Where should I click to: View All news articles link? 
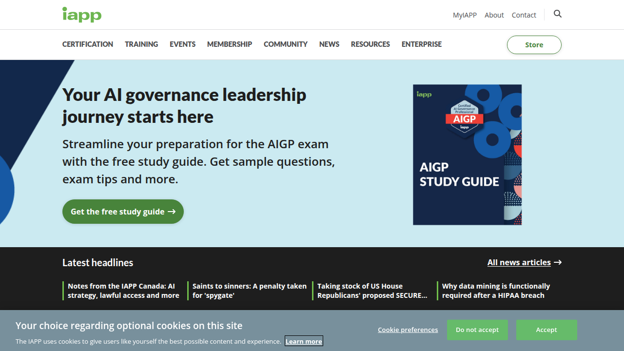tap(525, 262)
